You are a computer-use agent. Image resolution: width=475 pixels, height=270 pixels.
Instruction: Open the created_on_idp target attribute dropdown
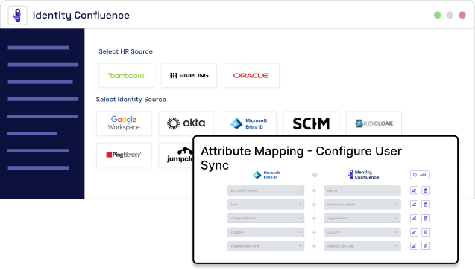coord(362,246)
